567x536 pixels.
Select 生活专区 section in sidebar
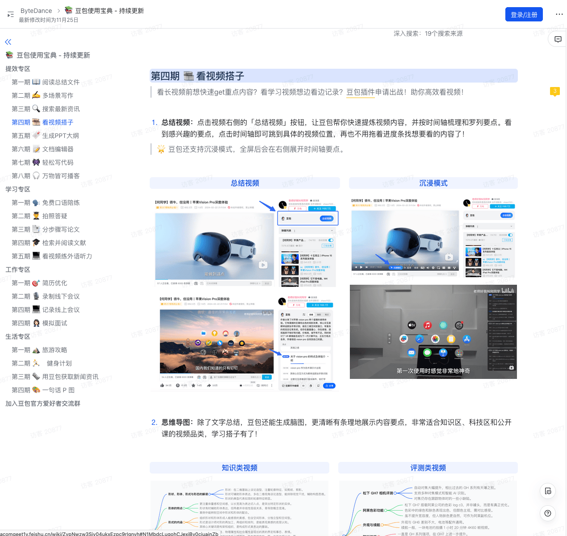click(x=18, y=337)
